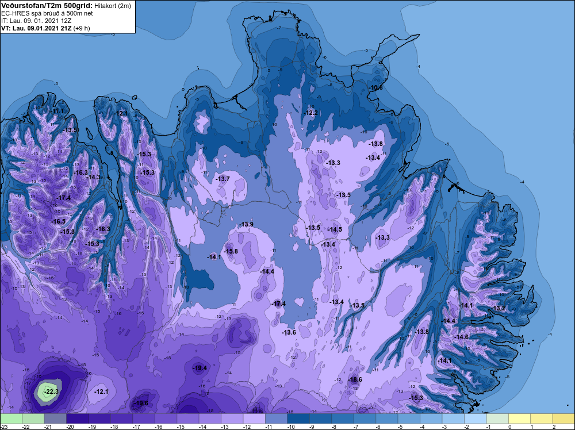
Task: Pick the legend swatch labeled -17
Action: tap(144, 419)
